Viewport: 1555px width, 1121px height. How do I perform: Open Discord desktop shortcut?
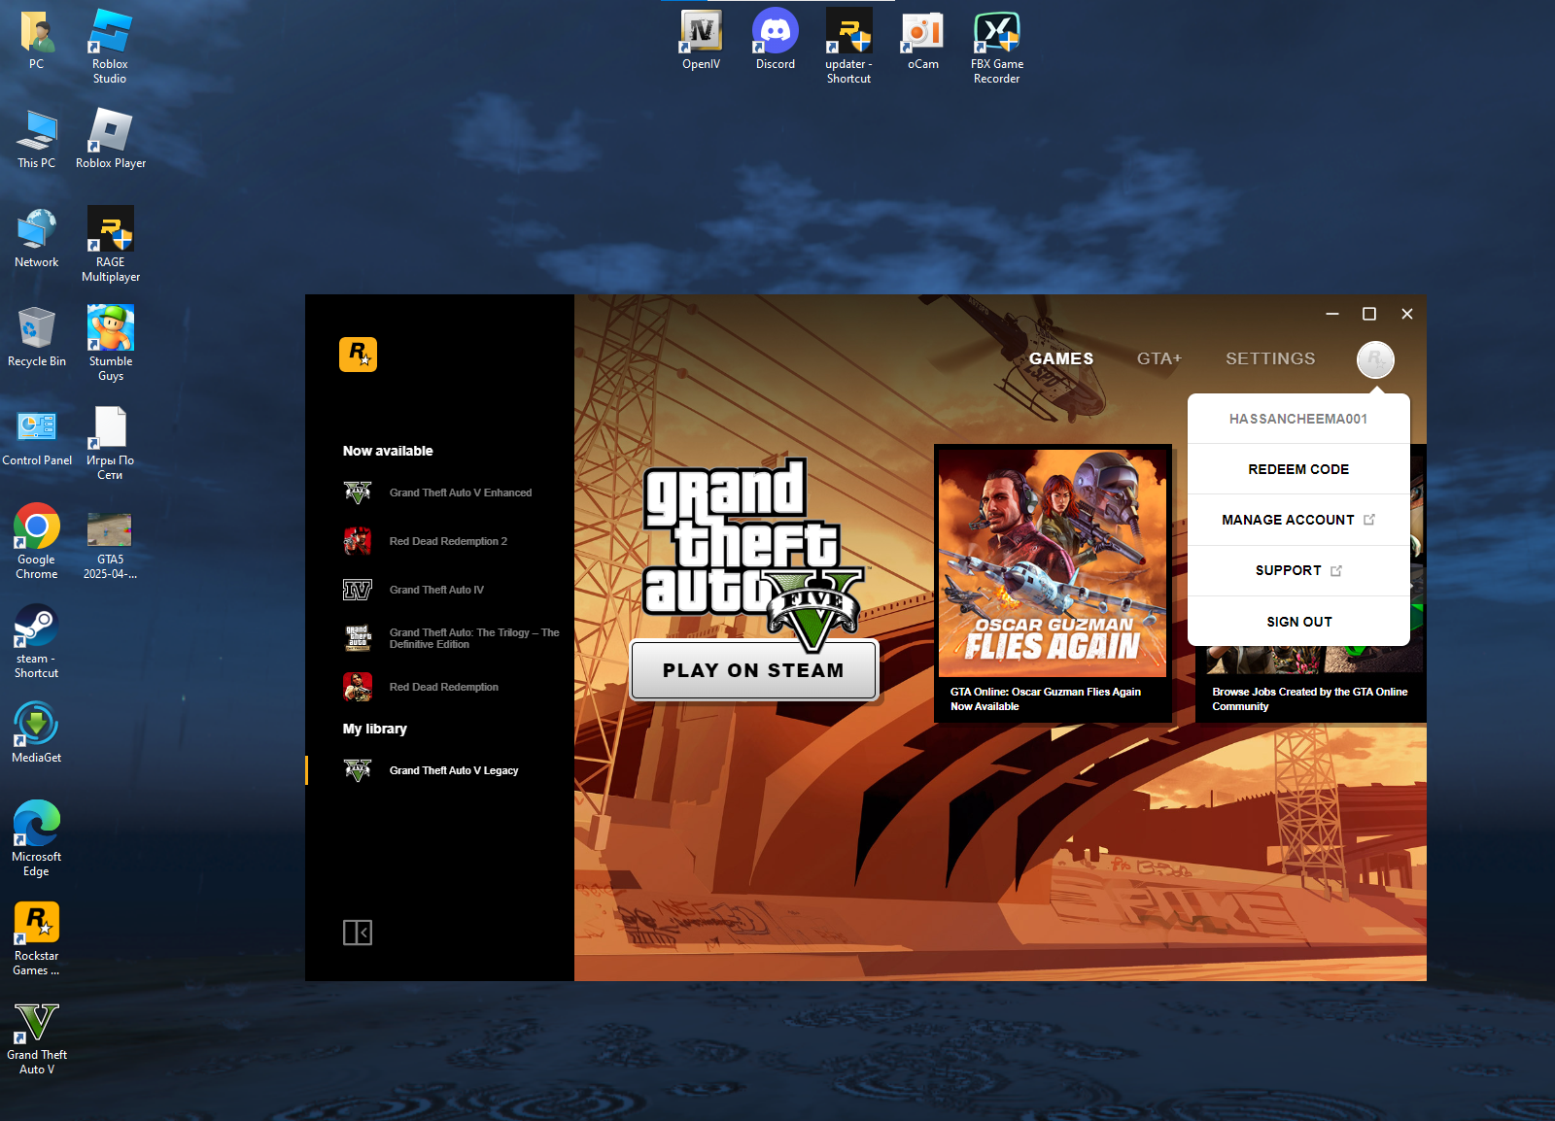[x=776, y=39]
